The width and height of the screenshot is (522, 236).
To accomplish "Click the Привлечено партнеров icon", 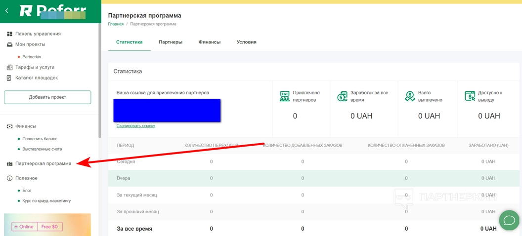I will 284,96.
